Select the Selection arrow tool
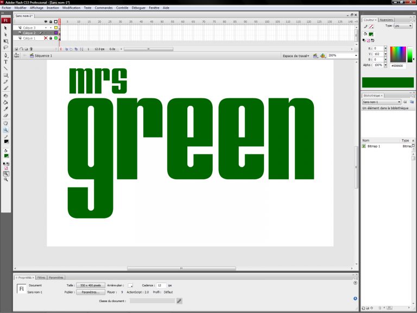This screenshot has height=313, width=417. [x=6, y=28]
